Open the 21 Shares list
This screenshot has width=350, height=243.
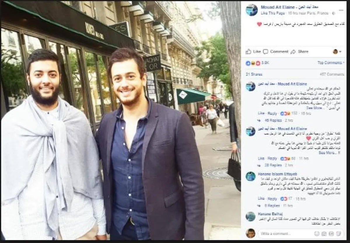[x=254, y=74]
